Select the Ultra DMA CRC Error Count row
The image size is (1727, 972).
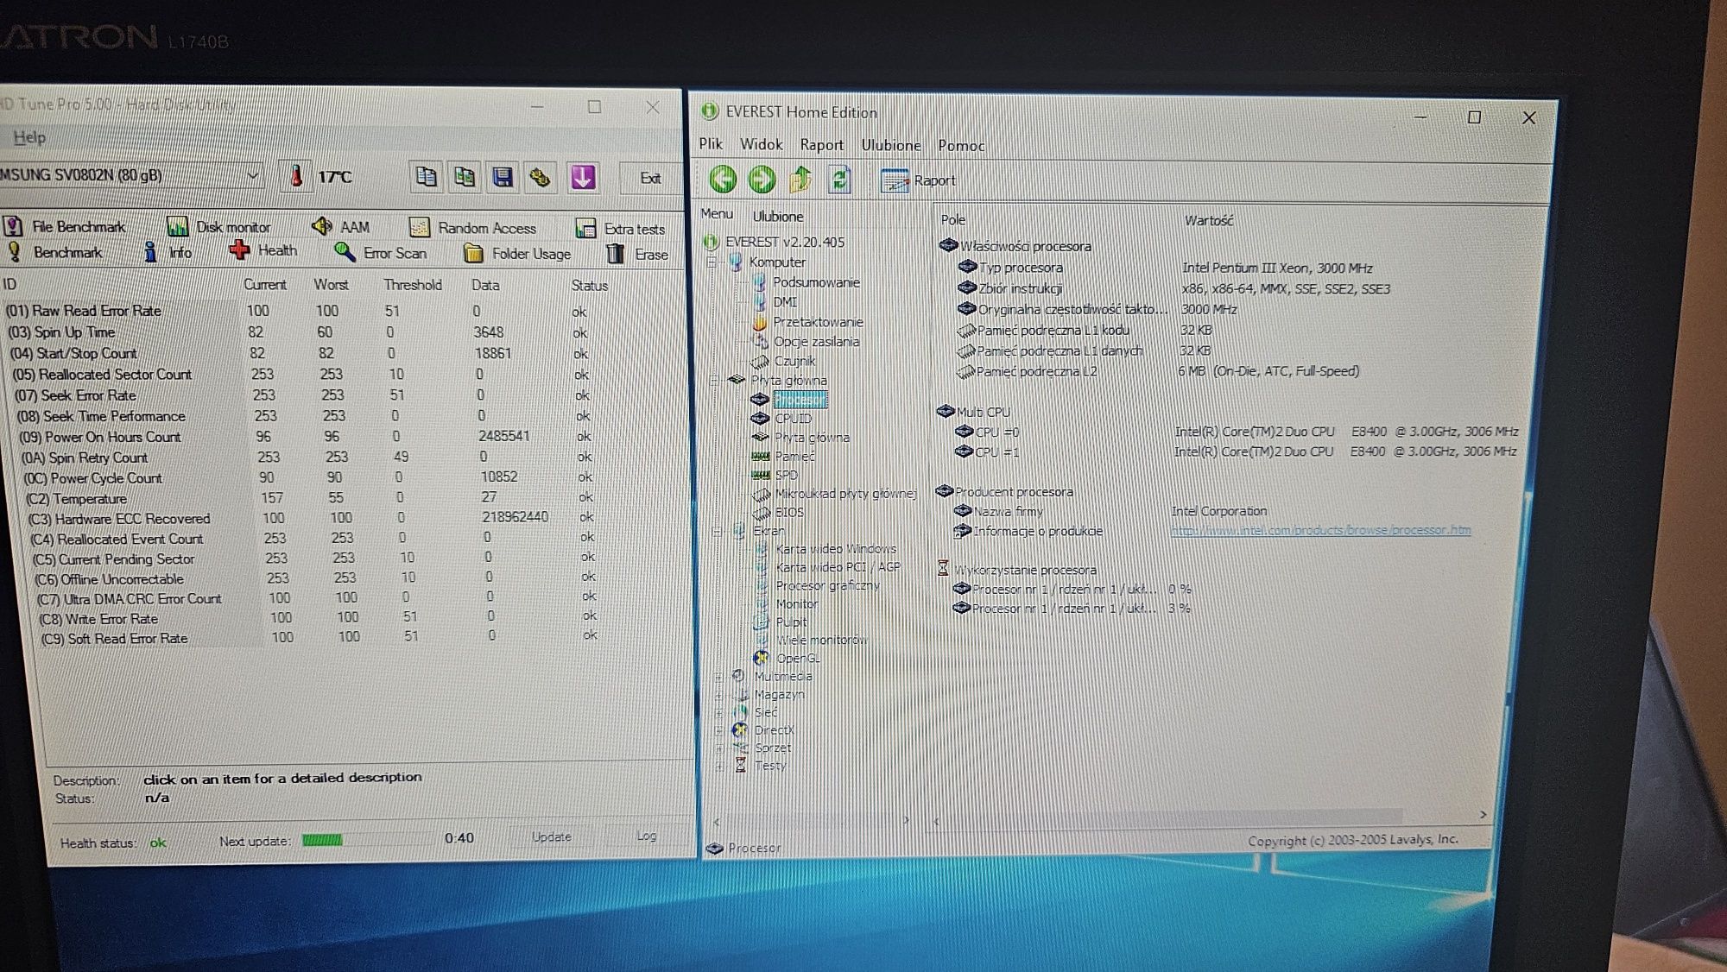click(x=318, y=598)
